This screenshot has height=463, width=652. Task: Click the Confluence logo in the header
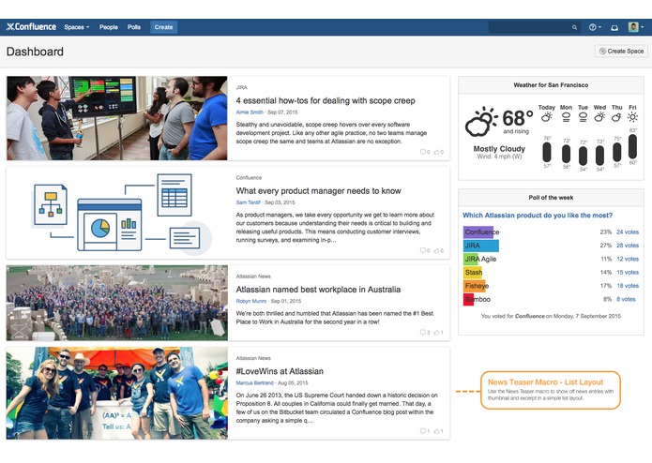(x=31, y=27)
